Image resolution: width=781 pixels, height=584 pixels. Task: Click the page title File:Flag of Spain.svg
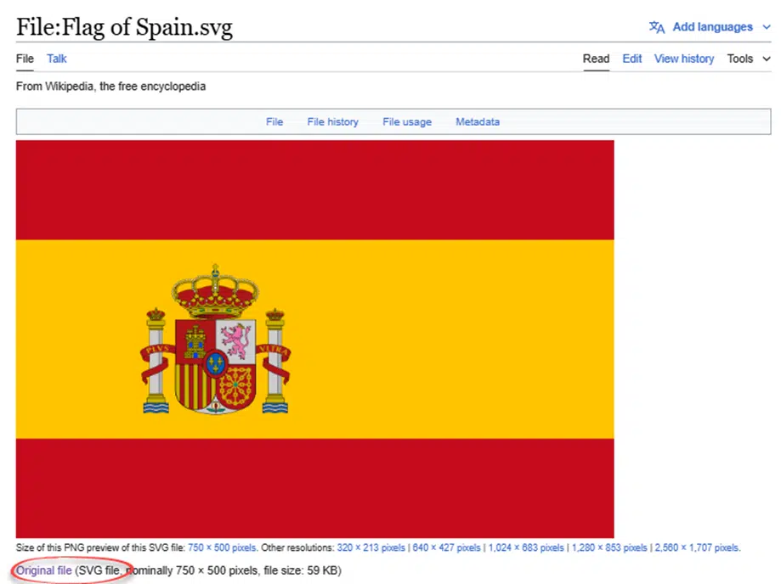click(x=125, y=27)
